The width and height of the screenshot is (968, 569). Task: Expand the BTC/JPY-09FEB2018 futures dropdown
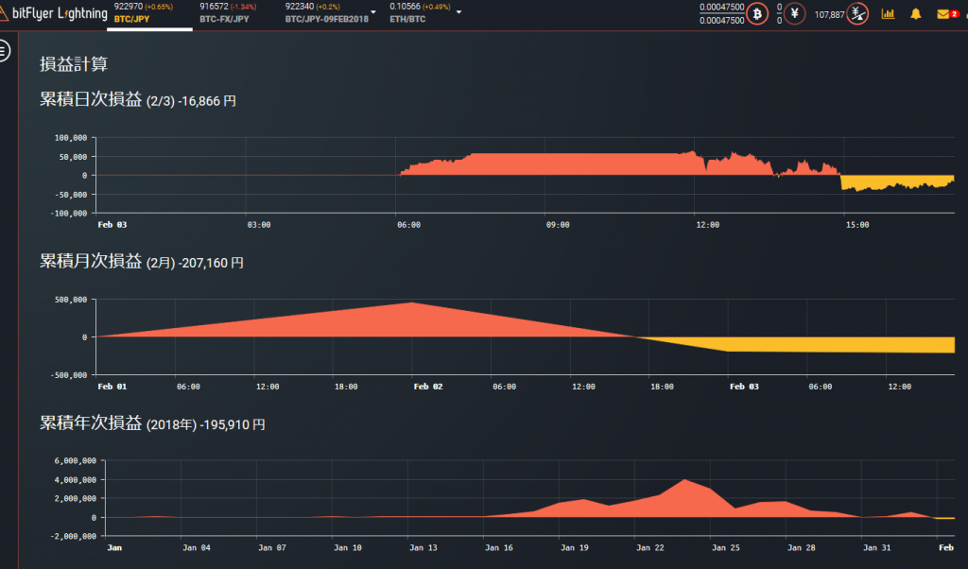(374, 13)
